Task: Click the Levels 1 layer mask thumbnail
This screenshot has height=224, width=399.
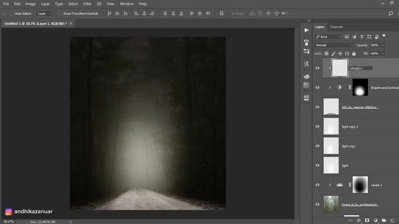Action: click(360, 185)
